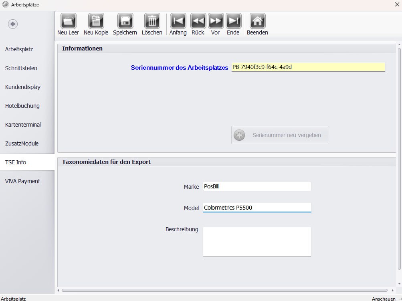Click the Neu Leer toolbar icon

click(68, 21)
